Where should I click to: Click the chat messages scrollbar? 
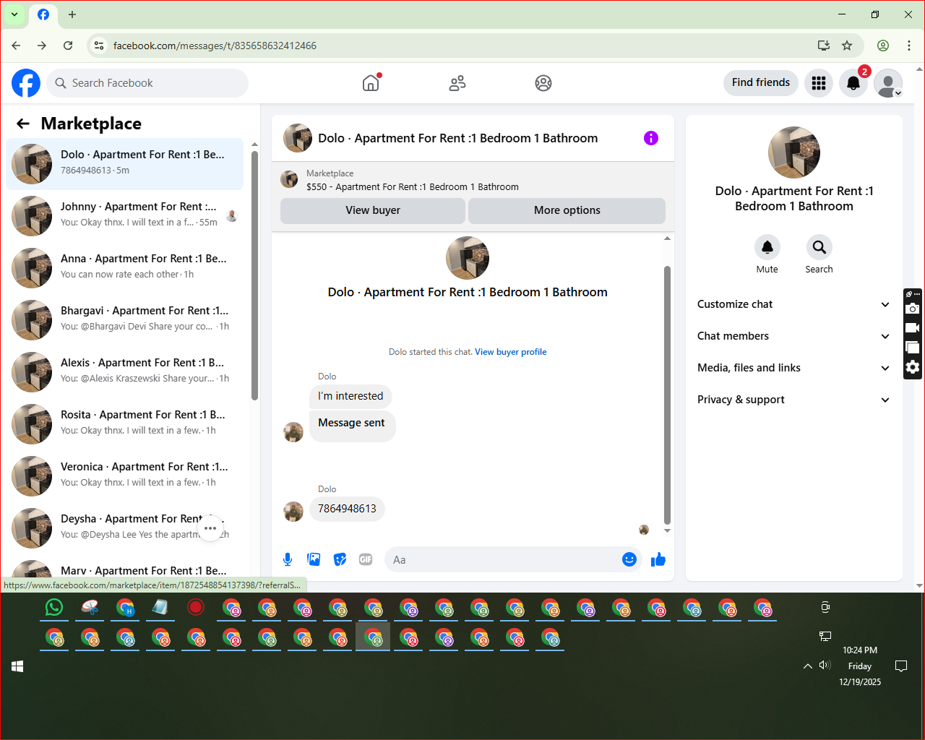[667, 395]
